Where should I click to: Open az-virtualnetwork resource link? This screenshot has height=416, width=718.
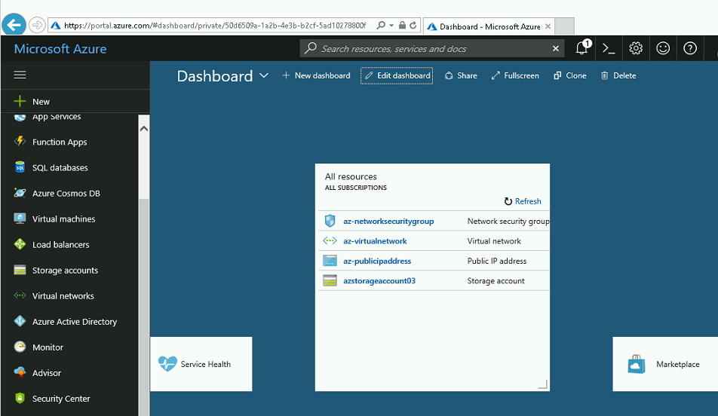(375, 240)
